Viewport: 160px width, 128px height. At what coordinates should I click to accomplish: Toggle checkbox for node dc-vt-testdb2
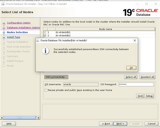click(x=45, y=36)
